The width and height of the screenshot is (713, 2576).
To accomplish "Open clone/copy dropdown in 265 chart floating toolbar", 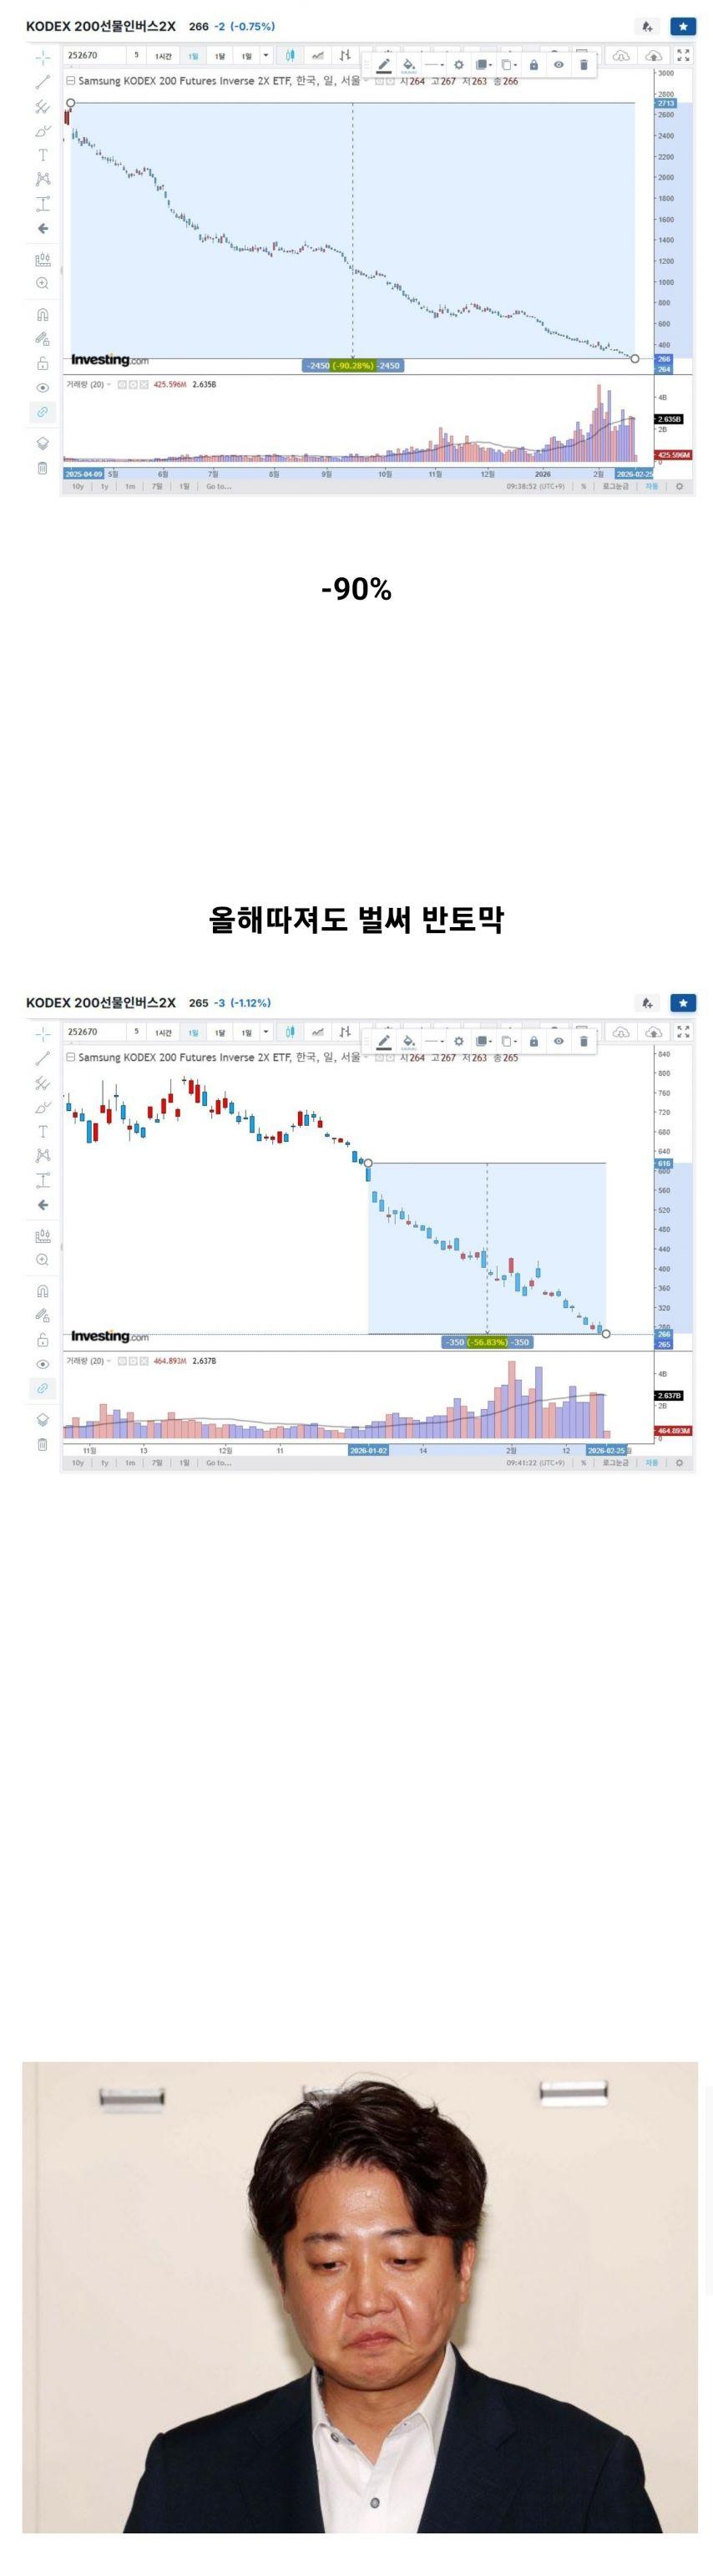I will (509, 1041).
